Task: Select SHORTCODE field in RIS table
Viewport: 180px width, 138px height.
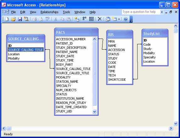Action: tap(117, 79)
